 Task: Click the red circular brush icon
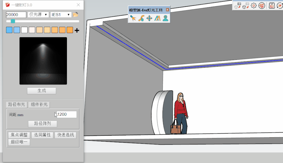[261, 6]
